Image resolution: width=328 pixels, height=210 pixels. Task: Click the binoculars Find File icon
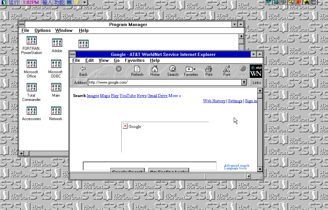306,2
